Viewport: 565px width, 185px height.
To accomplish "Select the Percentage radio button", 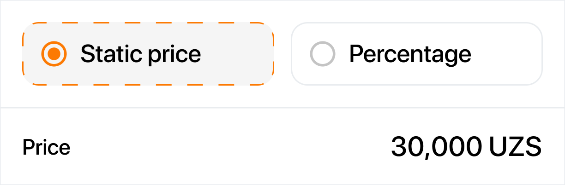I will tap(322, 54).
